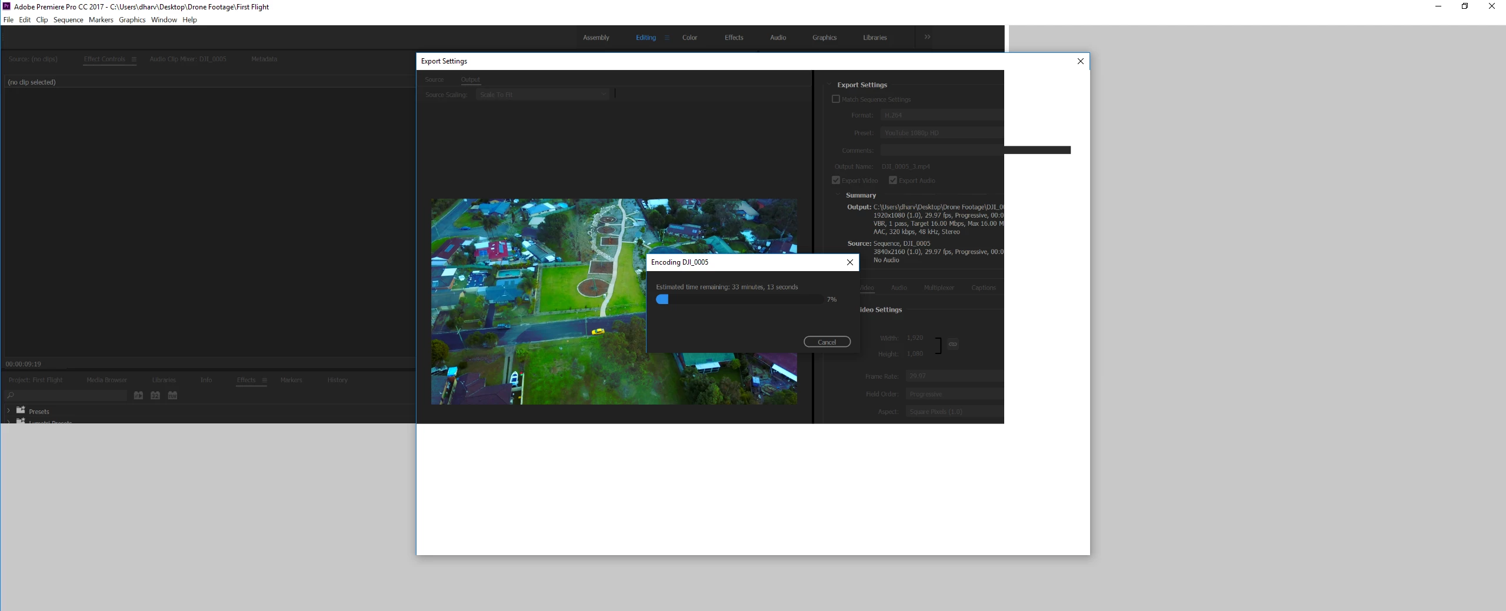Switch to the Graphics workspace
This screenshot has height=611, width=1506.
(824, 38)
